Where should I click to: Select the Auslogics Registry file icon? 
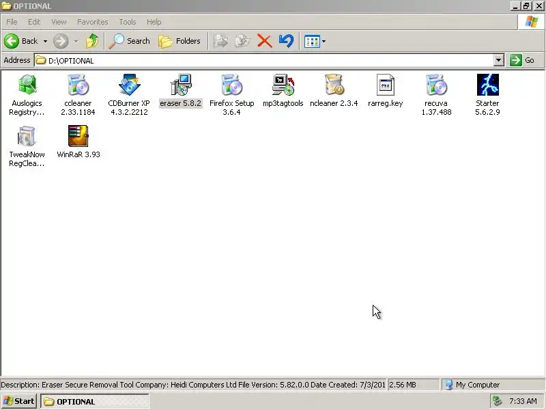click(x=27, y=85)
